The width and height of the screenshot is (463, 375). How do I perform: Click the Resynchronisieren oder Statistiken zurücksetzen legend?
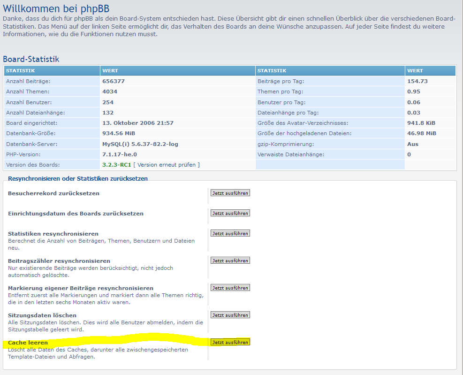pyautogui.click(x=78, y=179)
